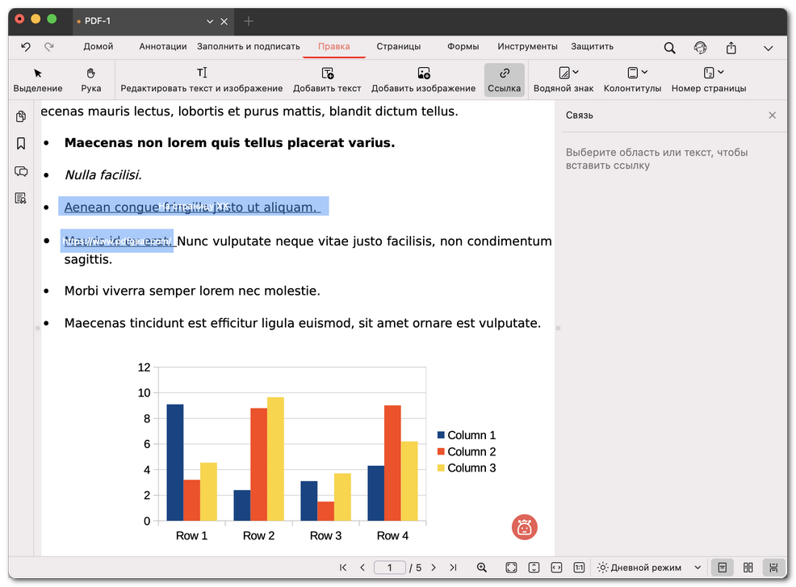Go to the next page
The height and width of the screenshot is (587, 796).
[x=434, y=568]
